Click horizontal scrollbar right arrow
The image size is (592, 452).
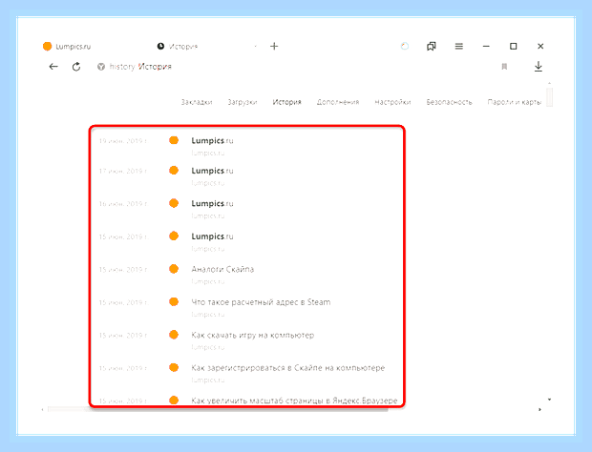539,409
